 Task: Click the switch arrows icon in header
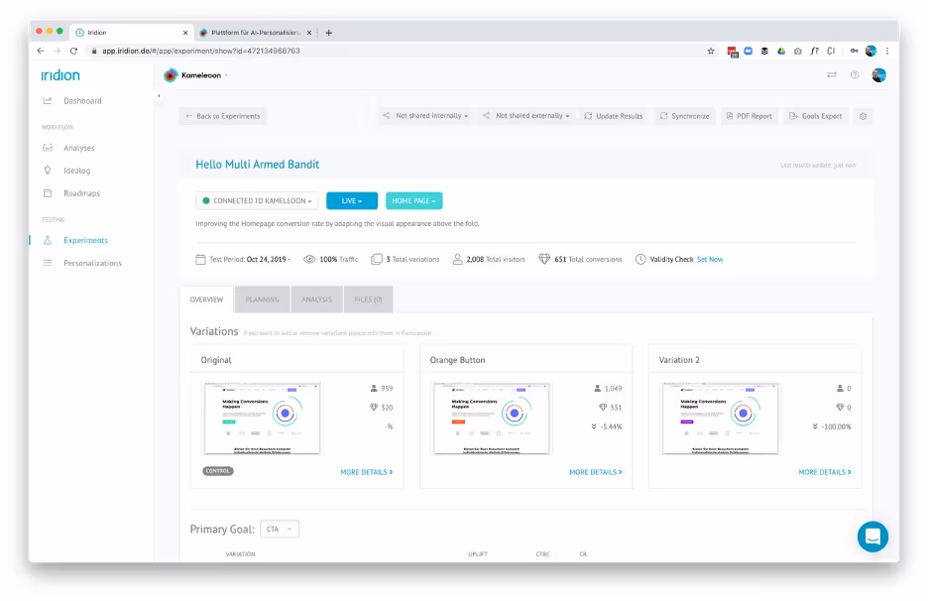coord(832,74)
